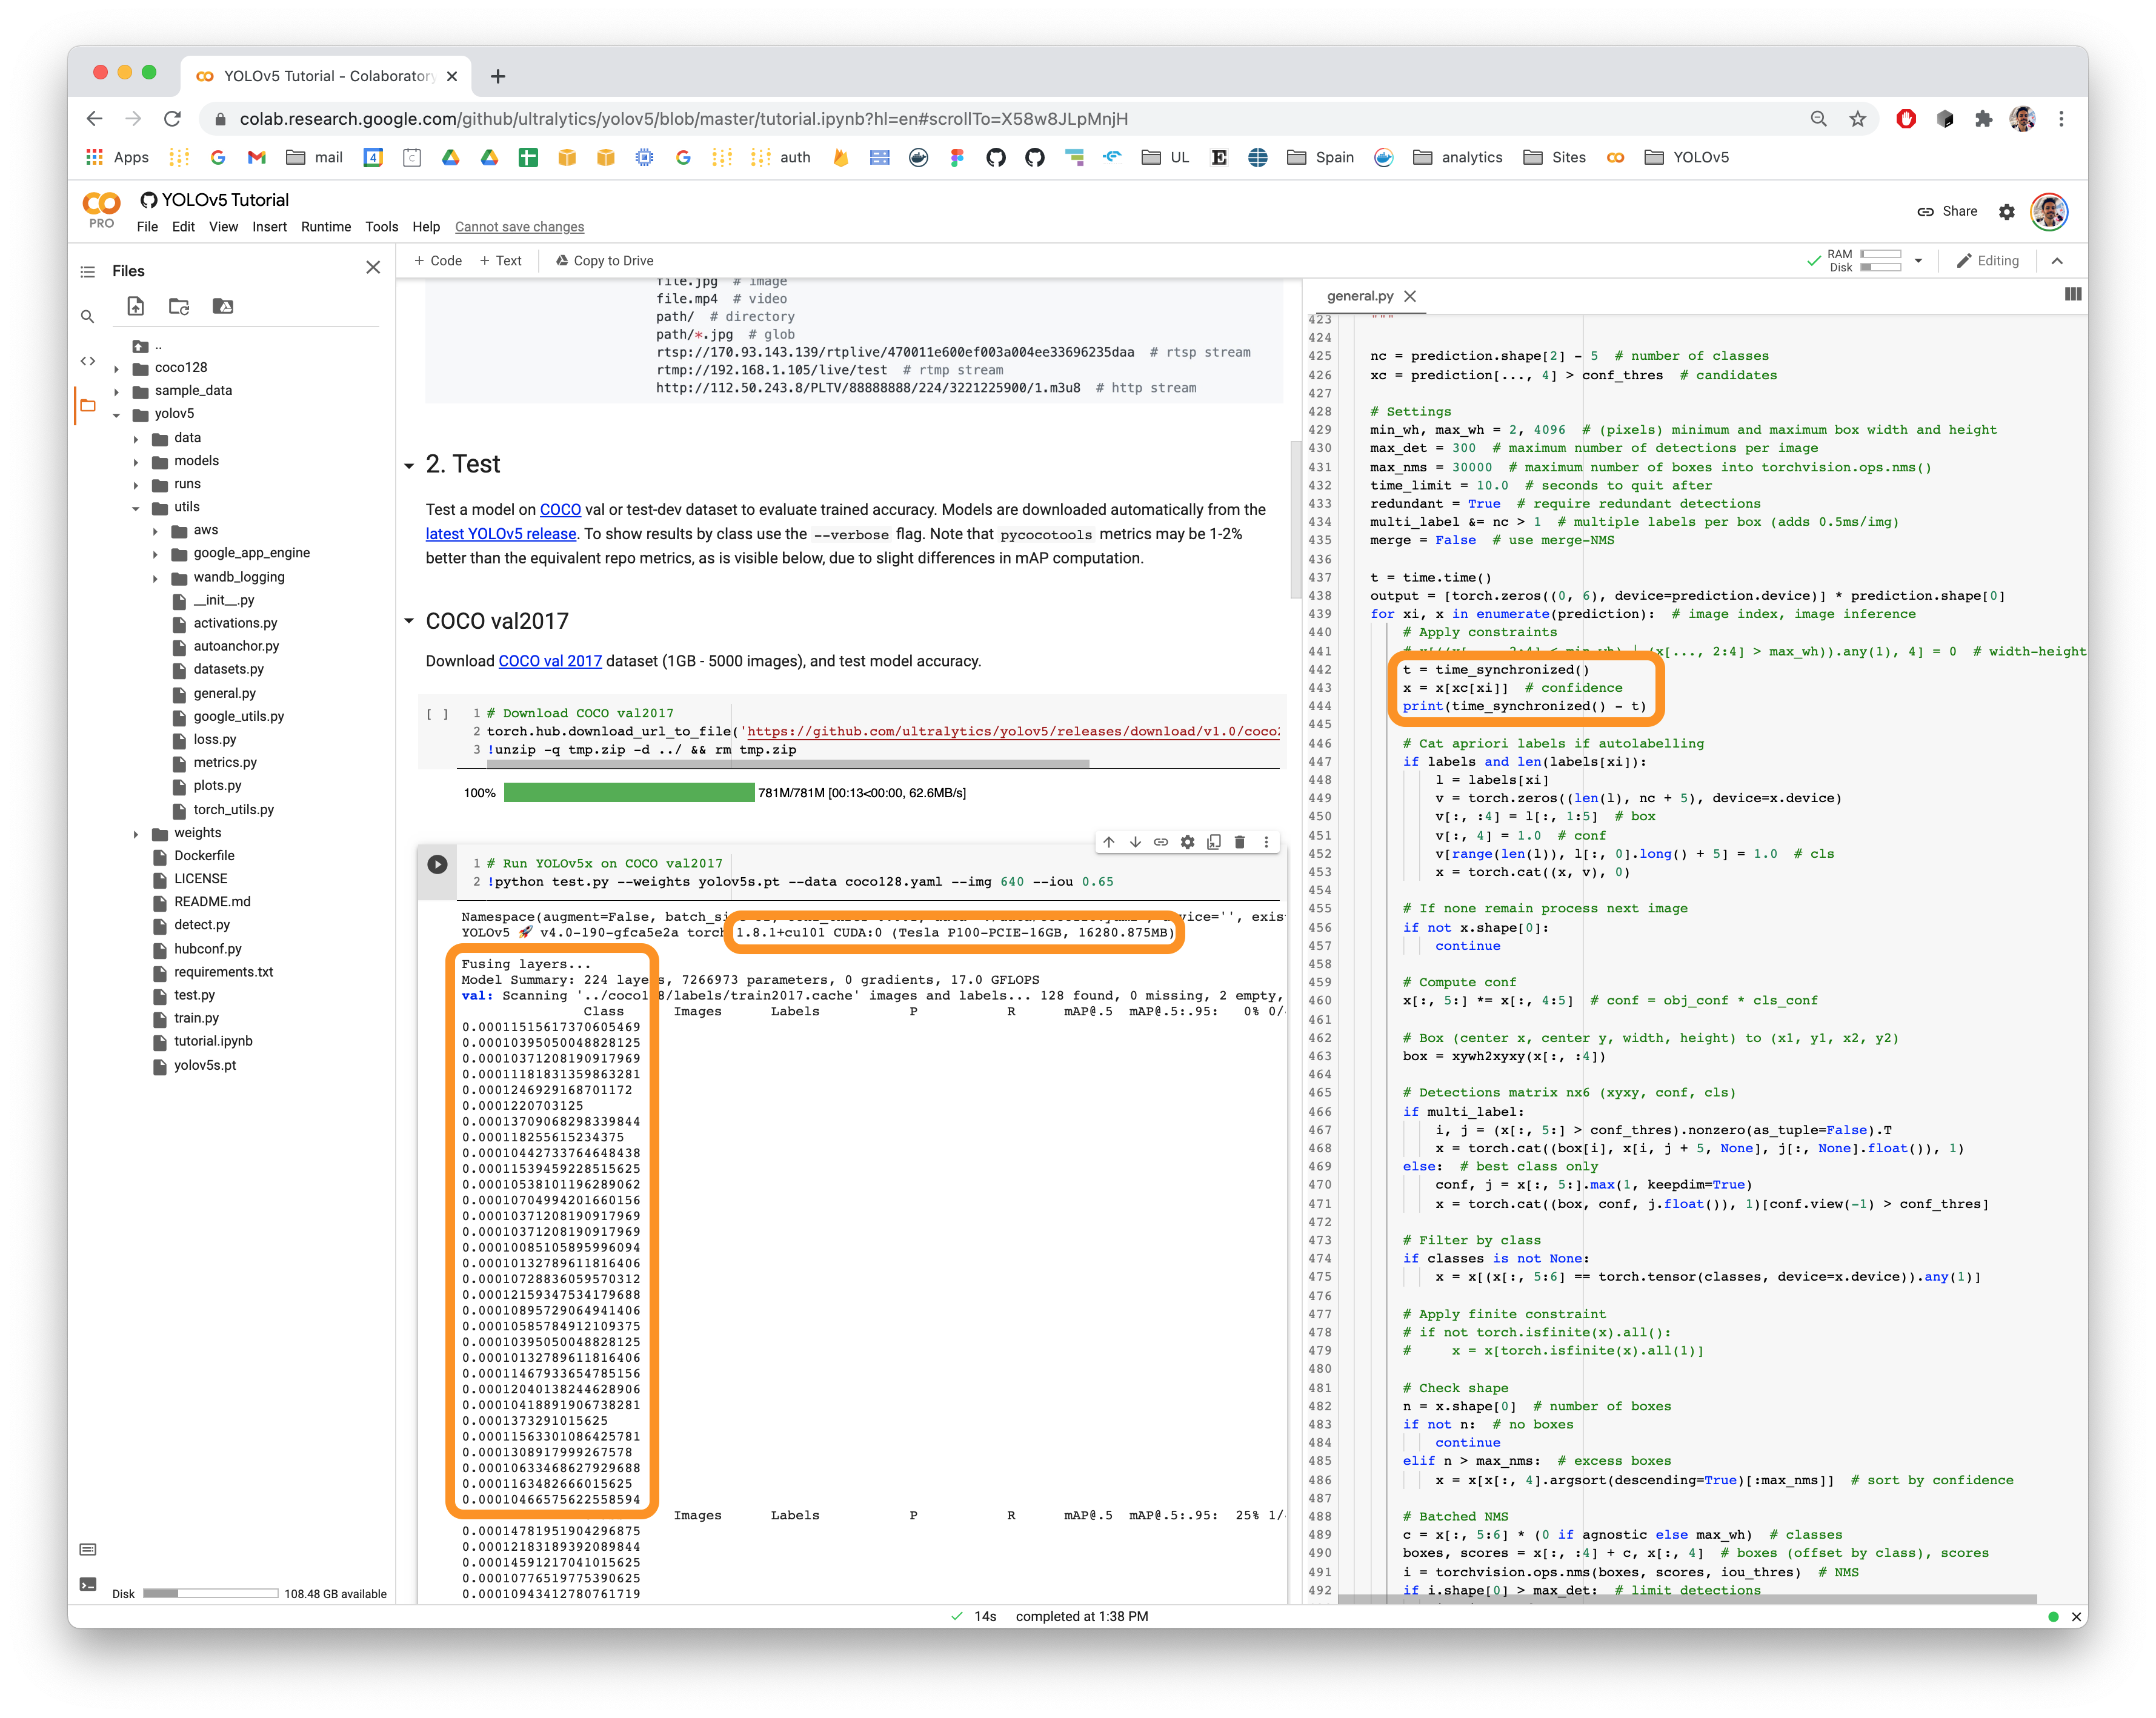Toggle the split editor layout icon
This screenshot has height=1718, width=2156.
coord(2073,294)
